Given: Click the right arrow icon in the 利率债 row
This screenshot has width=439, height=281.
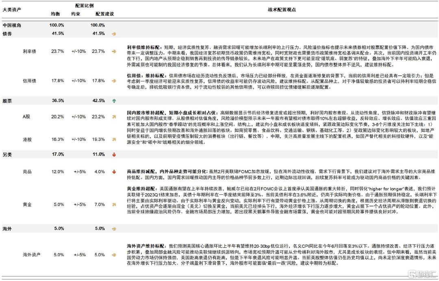Looking at the screenshot, I should pyautogui.click(x=114, y=52).
